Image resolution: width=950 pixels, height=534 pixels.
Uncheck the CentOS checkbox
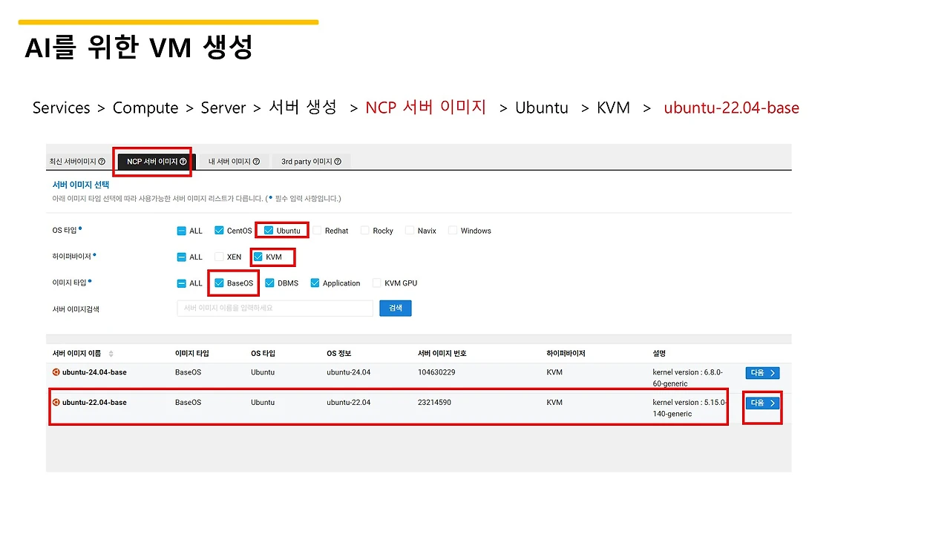219,231
